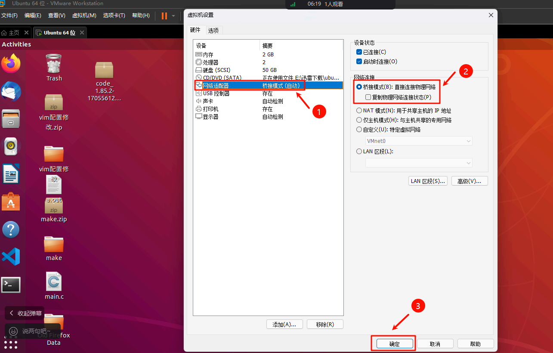Open the Terminal from the dock
Viewport: 553px width, 353px height.
[x=11, y=285]
